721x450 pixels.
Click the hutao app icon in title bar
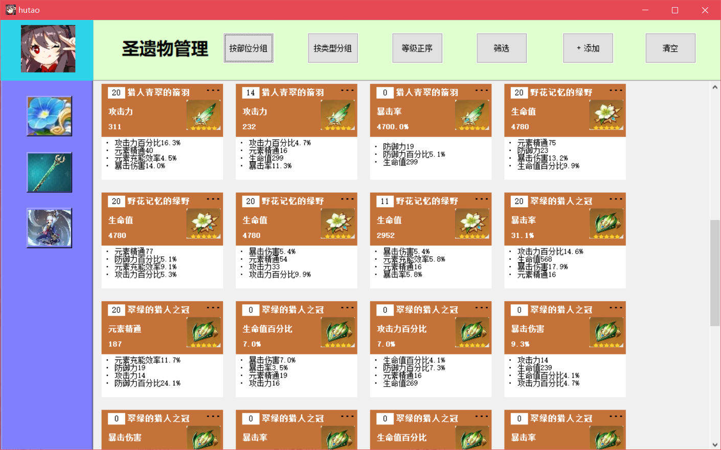pos(11,10)
